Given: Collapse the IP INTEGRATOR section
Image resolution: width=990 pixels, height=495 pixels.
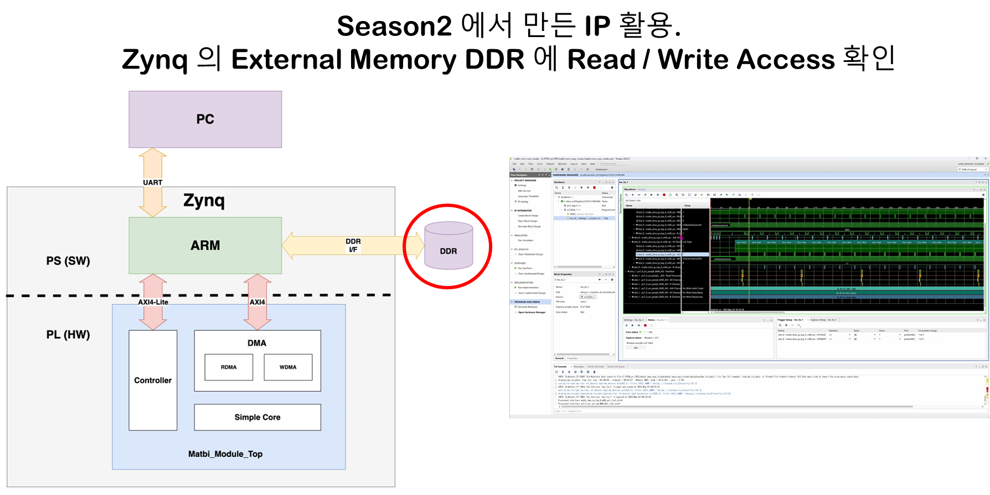Looking at the screenshot, I should pos(512,211).
